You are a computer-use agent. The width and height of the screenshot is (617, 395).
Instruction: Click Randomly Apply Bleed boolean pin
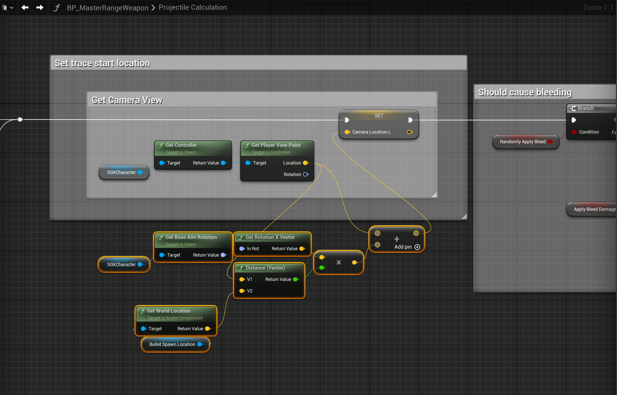coord(550,141)
